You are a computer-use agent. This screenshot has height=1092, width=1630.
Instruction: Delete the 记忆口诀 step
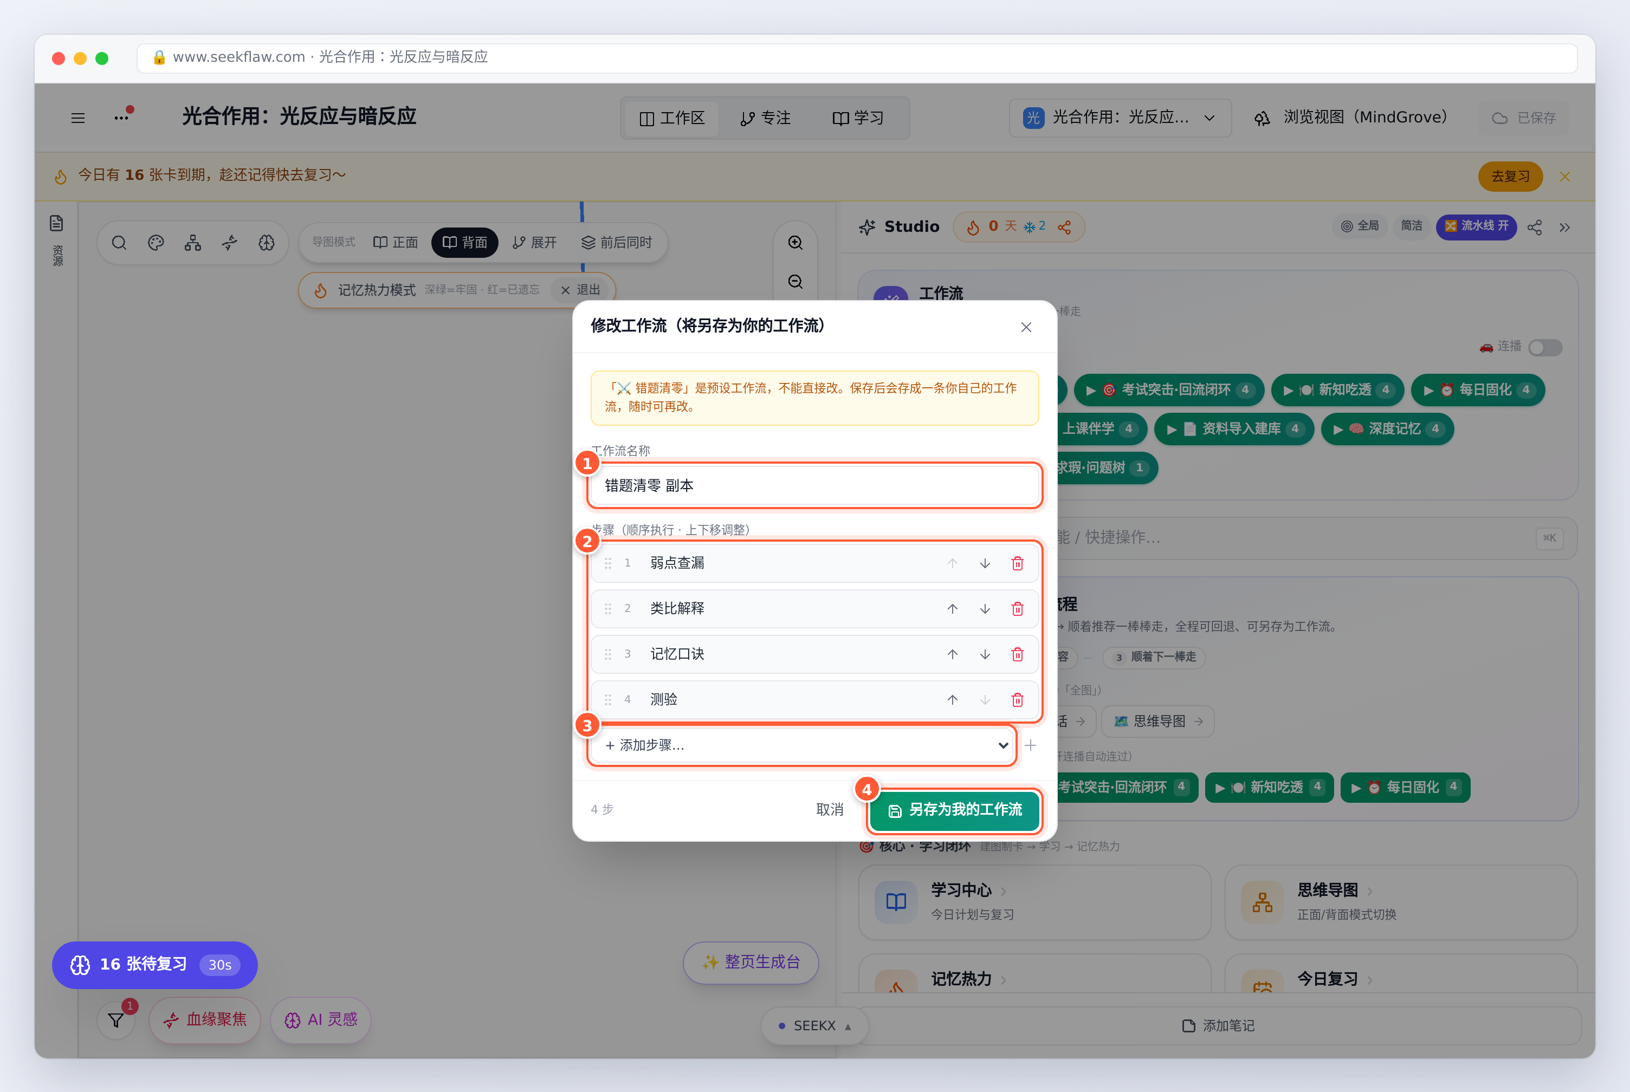(x=1017, y=654)
